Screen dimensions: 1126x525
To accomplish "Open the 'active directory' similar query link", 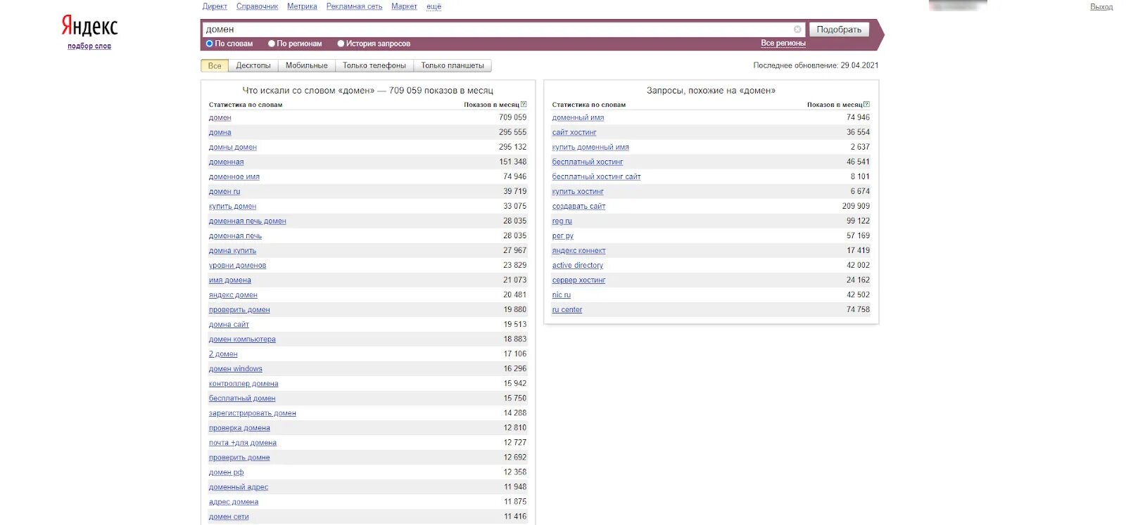I will coord(578,266).
